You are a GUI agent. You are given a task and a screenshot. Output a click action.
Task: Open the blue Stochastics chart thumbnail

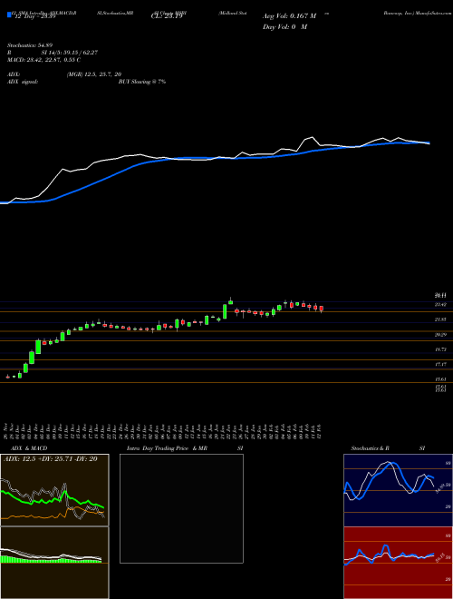[398, 490]
